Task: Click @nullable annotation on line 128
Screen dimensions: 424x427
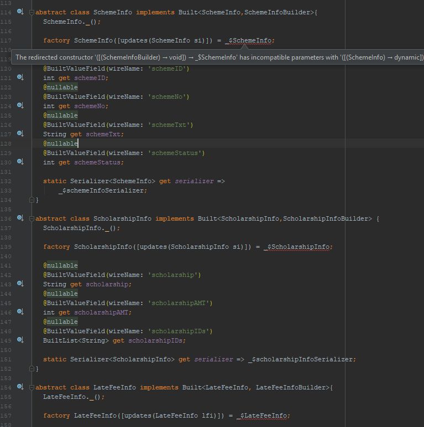Action: point(60,143)
